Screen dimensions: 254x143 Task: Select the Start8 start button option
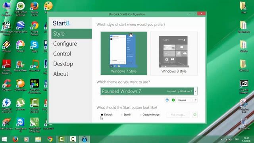tap(126, 115)
